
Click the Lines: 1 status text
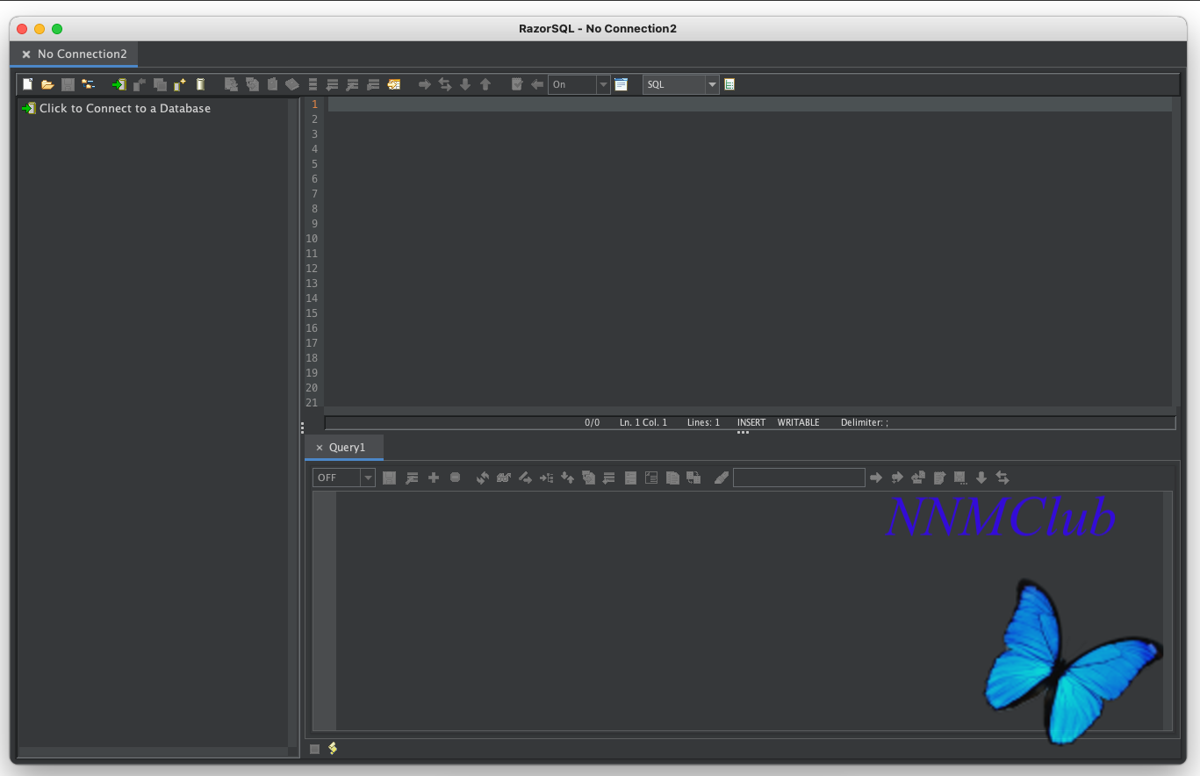pyautogui.click(x=703, y=422)
